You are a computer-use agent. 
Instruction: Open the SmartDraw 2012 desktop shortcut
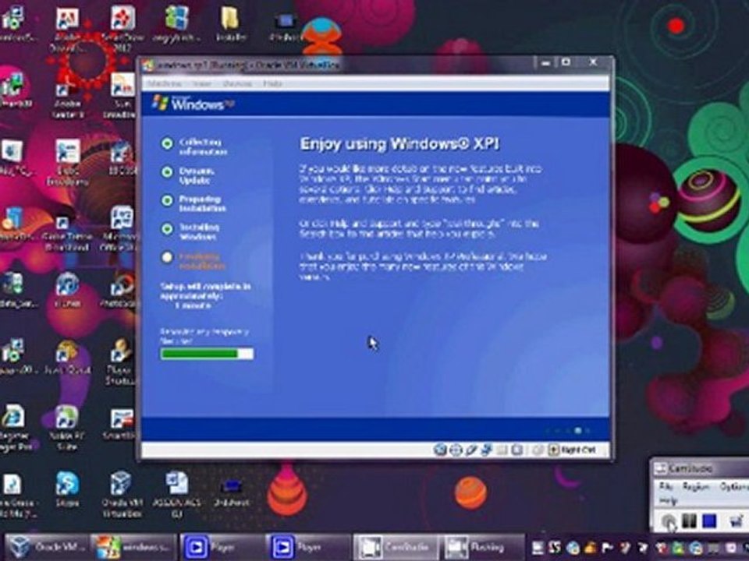[x=122, y=28]
